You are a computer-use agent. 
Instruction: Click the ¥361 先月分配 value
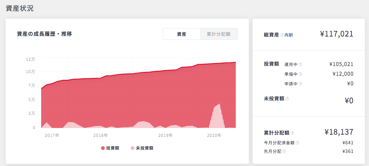[x=348, y=151]
